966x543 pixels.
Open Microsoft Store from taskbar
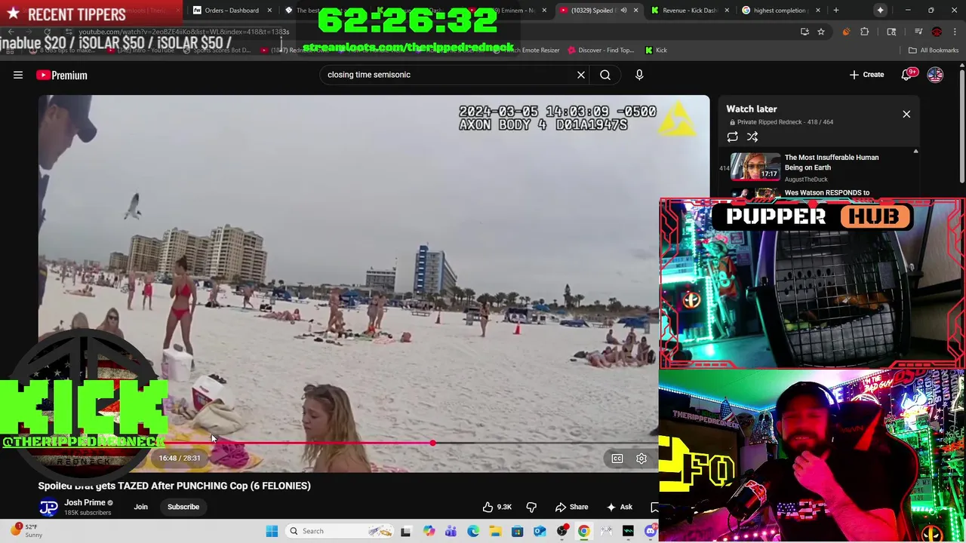pos(517,531)
